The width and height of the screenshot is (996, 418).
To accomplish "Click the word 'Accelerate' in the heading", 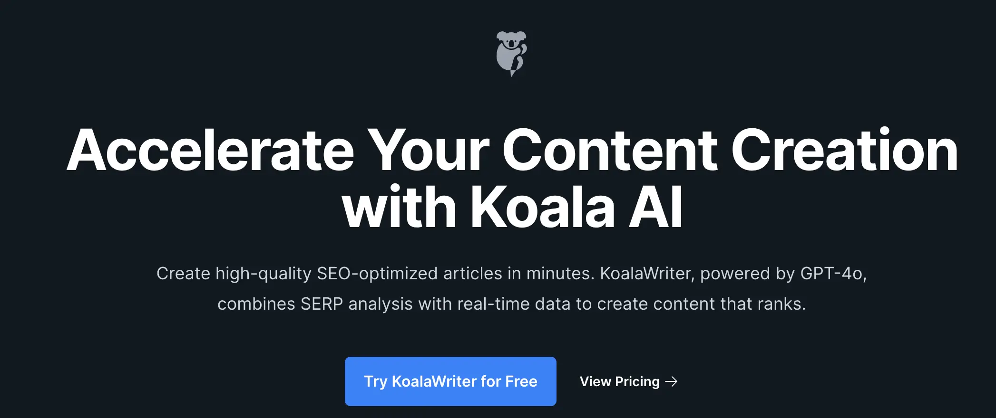I will 211,150.
